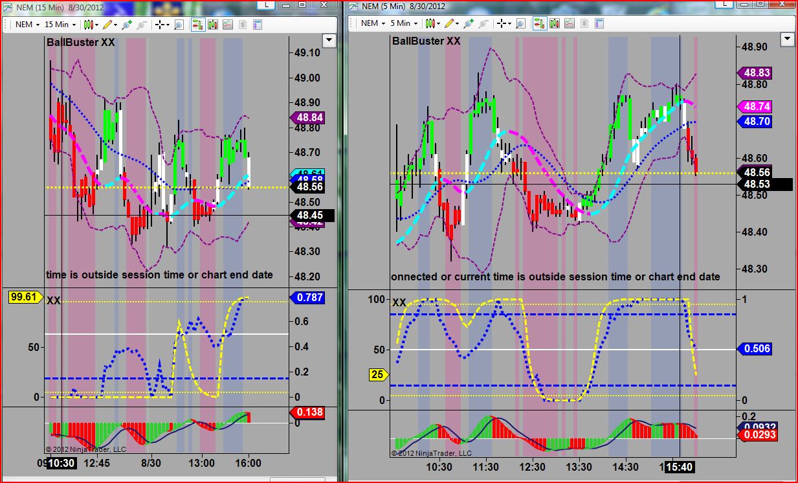
Task: Click the Strategies icon in the 5 Min toolbar
Action: (x=584, y=23)
